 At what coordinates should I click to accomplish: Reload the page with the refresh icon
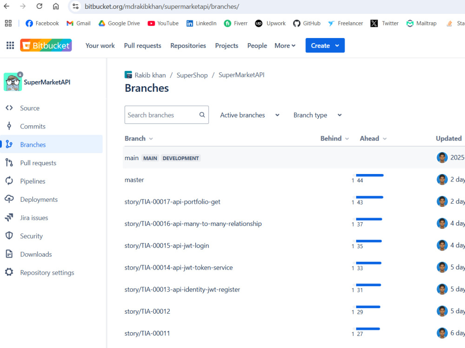point(39,6)
